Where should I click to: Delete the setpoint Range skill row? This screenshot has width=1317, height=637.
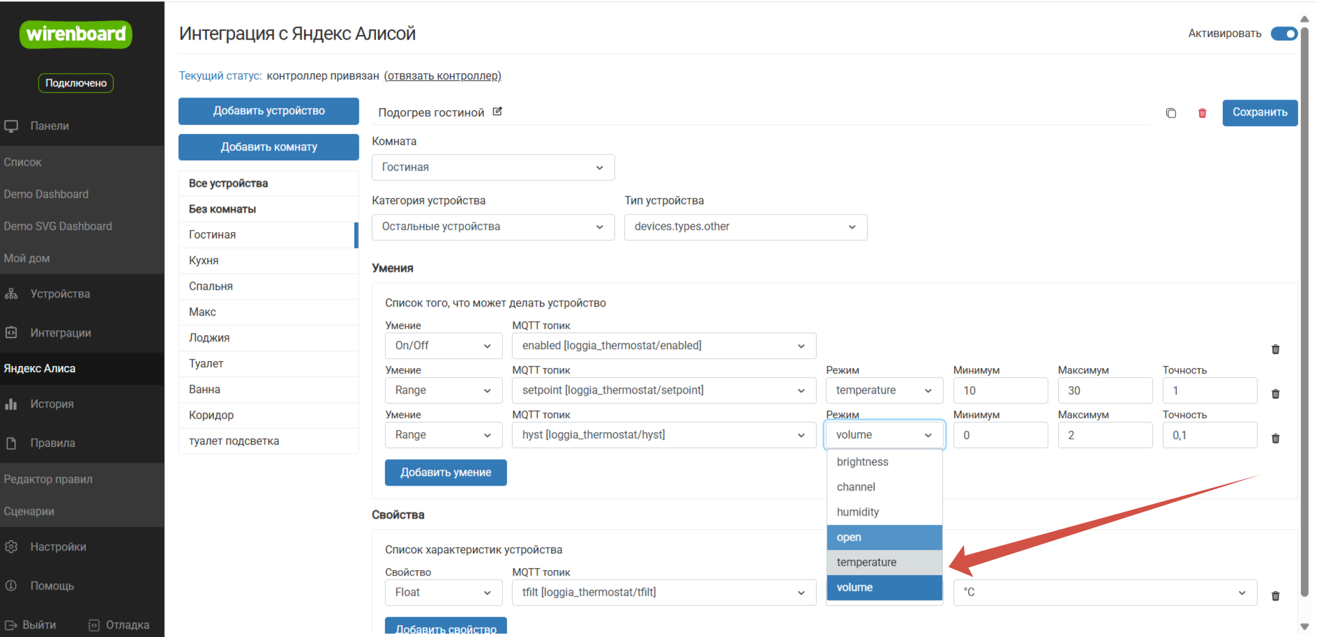(1276, 394)
